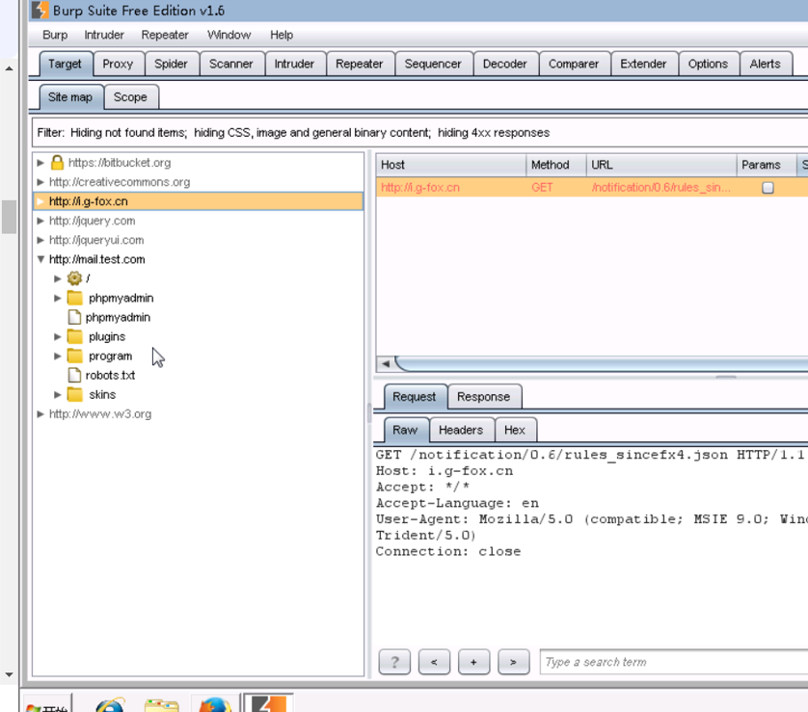Expand the http://jquery.com node
The image size is (808, 712).
40,221
